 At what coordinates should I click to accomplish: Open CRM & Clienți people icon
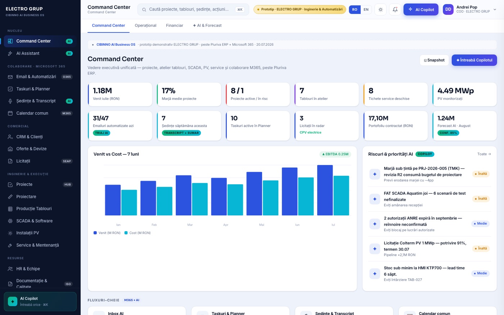10,137
